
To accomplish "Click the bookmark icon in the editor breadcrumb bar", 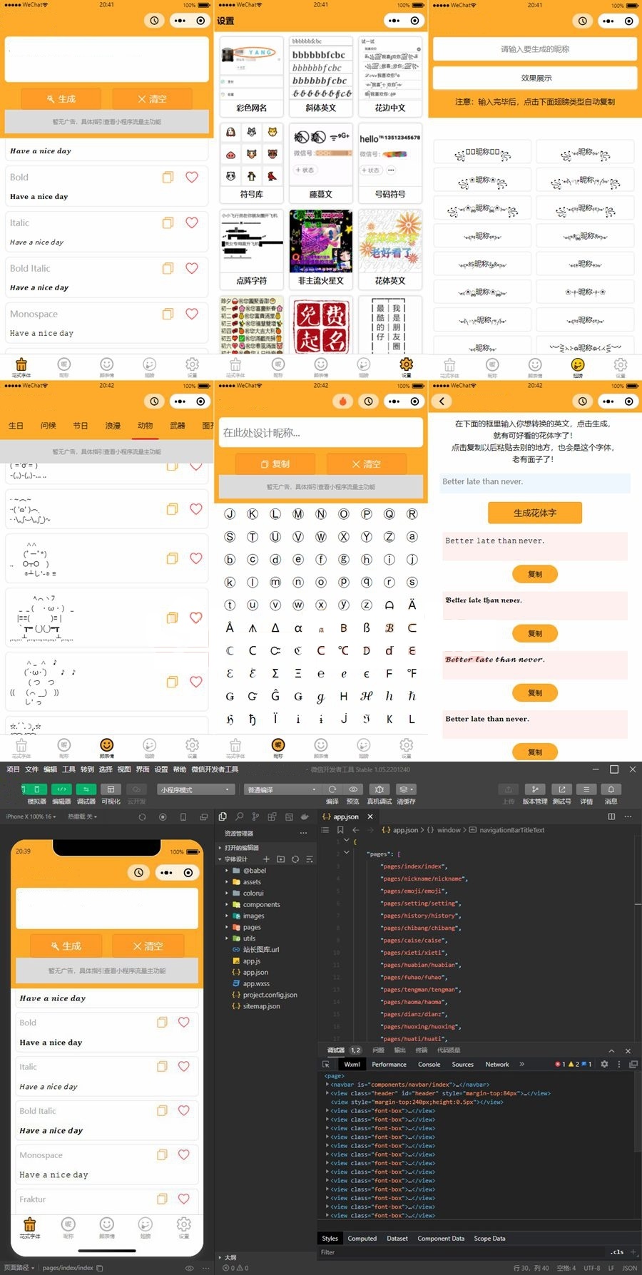I will (340, 830).
